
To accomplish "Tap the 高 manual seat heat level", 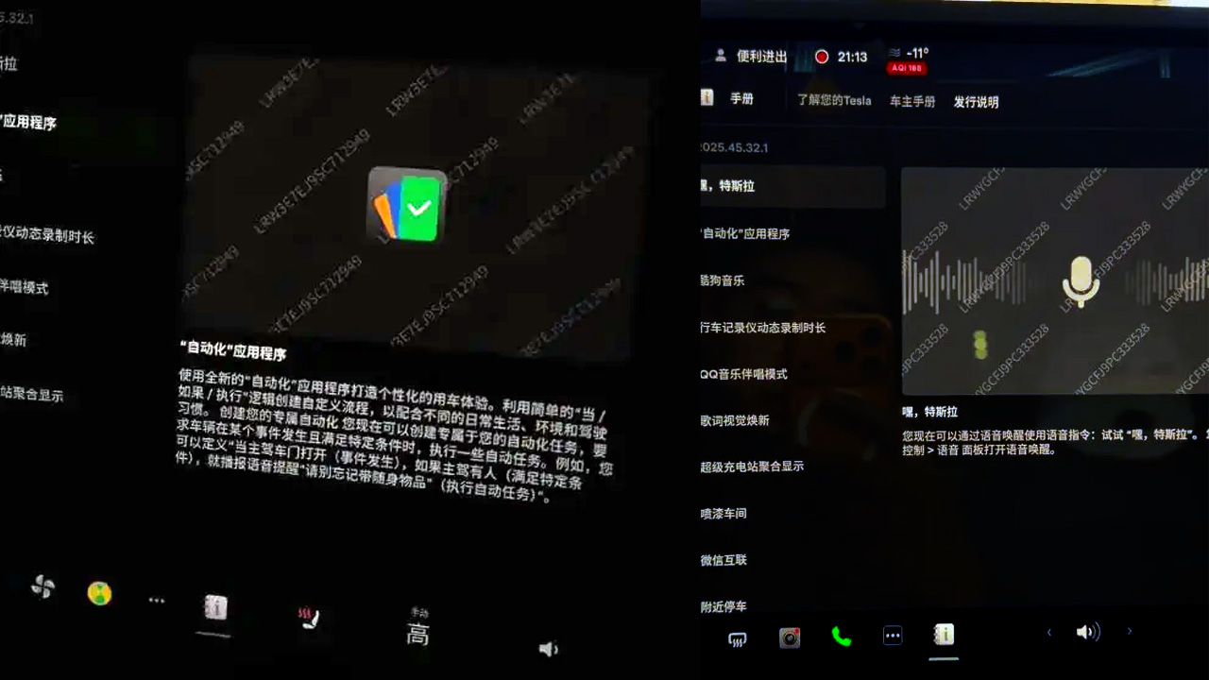I will [x=417, y=634].
